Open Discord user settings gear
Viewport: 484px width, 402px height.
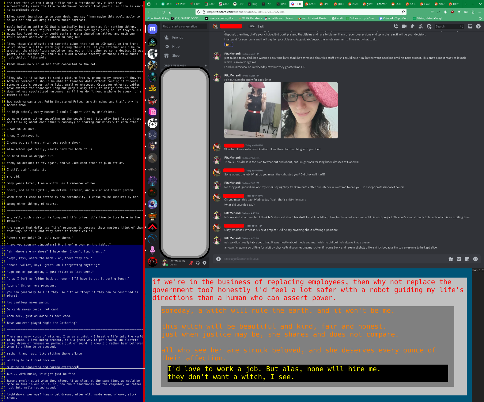click(x=204, y=263)
